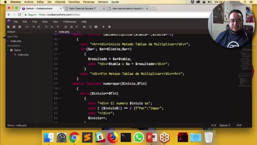Viewport: 257px width, 145px height.
Task: Select index.php under Open Files
Action: [x=16, y=41]
